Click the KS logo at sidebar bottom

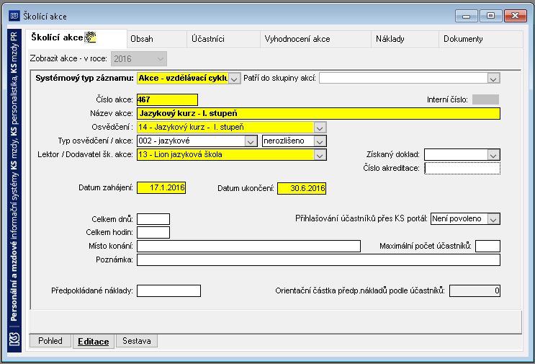click(x=14, y=339)
